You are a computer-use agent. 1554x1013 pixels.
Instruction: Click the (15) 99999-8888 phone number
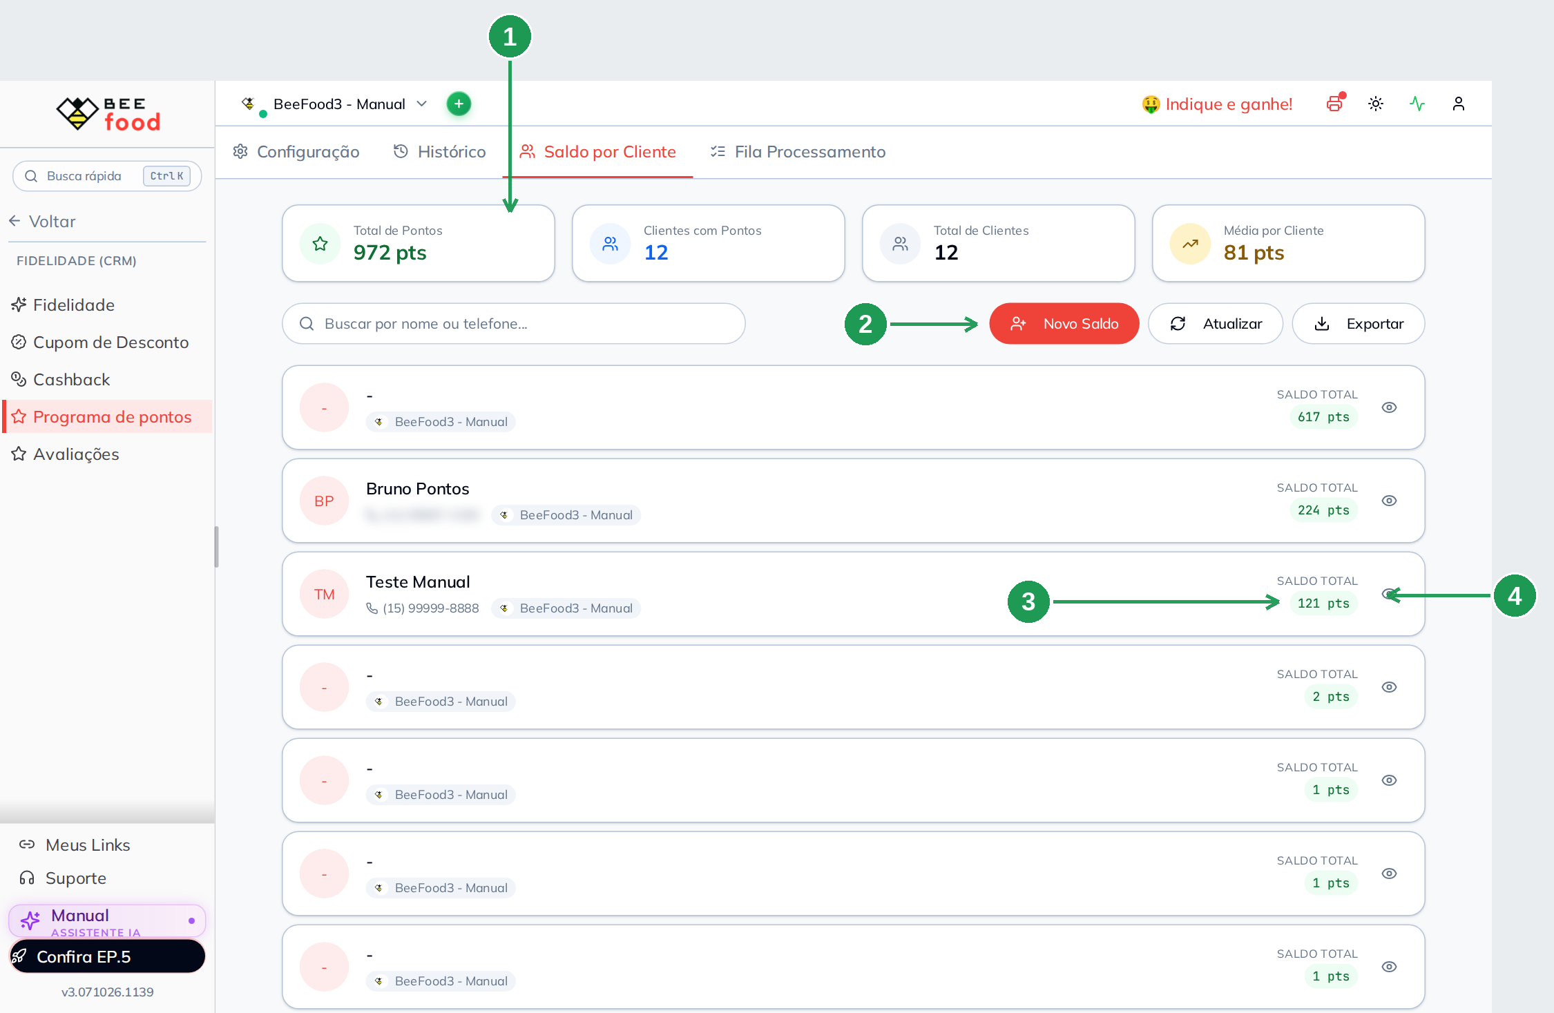431,608
